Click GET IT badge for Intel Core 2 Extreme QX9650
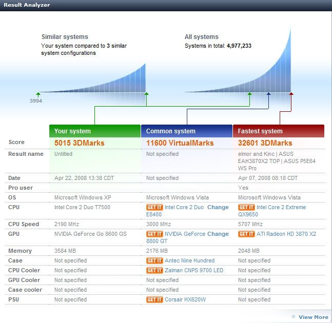The height and width of the screenshot is (323, 332). pos(246,207)
